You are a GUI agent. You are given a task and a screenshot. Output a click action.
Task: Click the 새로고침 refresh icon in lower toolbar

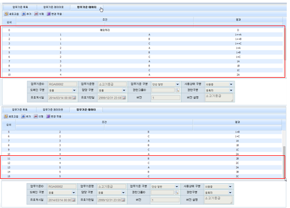pos(6,117)
